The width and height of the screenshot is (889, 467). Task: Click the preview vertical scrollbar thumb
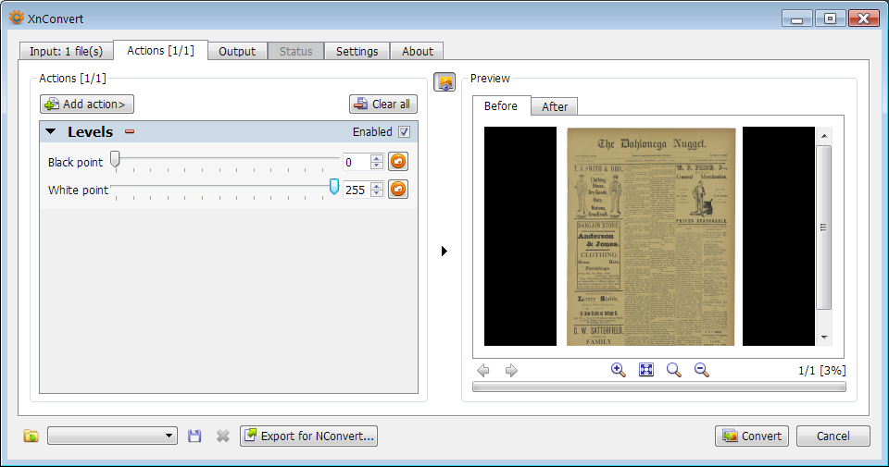click(824, 227)
